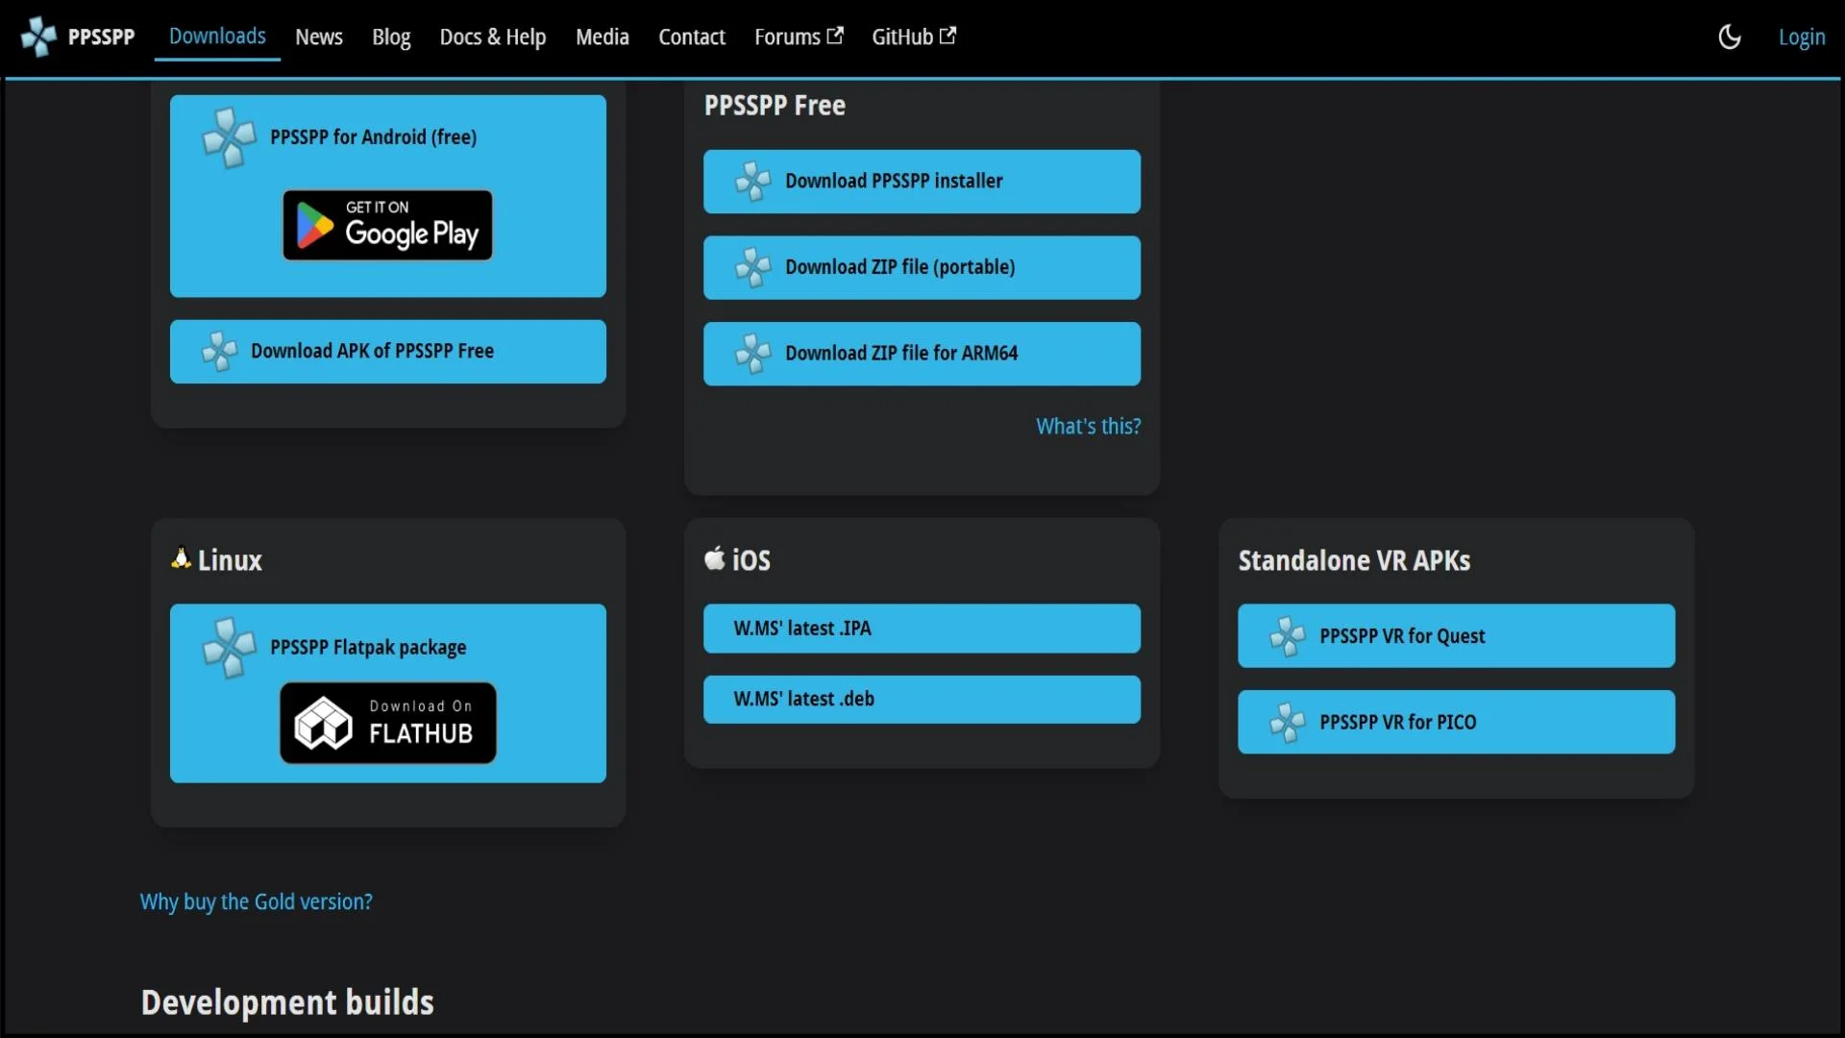Go to News page
1845x1038 pixels.
point(318,37)
